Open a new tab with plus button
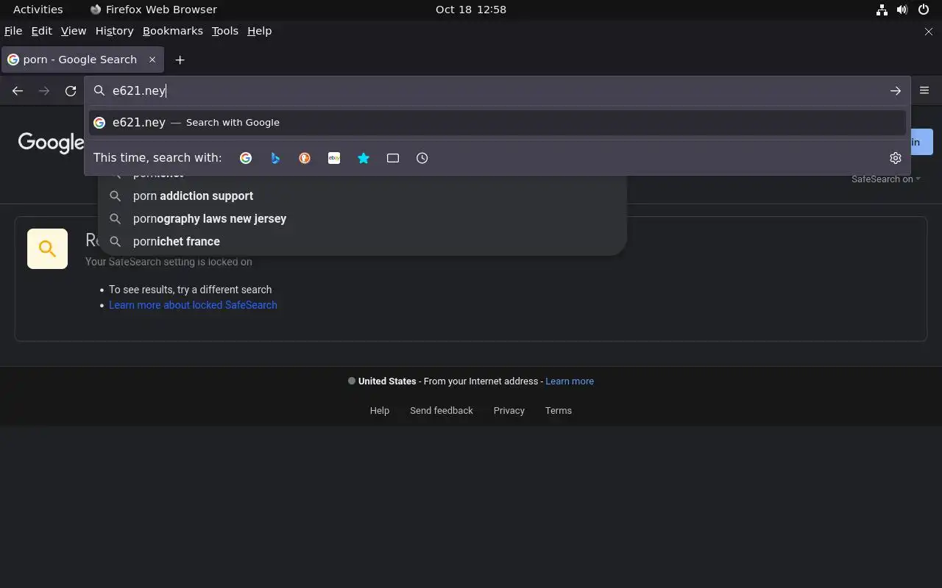The image size is (942, 588). [180, 60]
